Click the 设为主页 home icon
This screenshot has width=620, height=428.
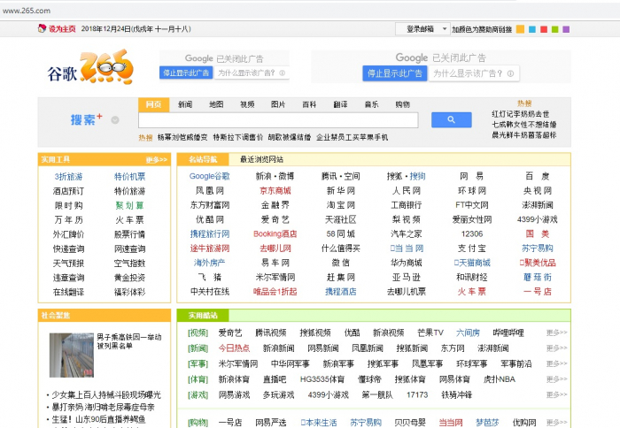tap(42, 28)
